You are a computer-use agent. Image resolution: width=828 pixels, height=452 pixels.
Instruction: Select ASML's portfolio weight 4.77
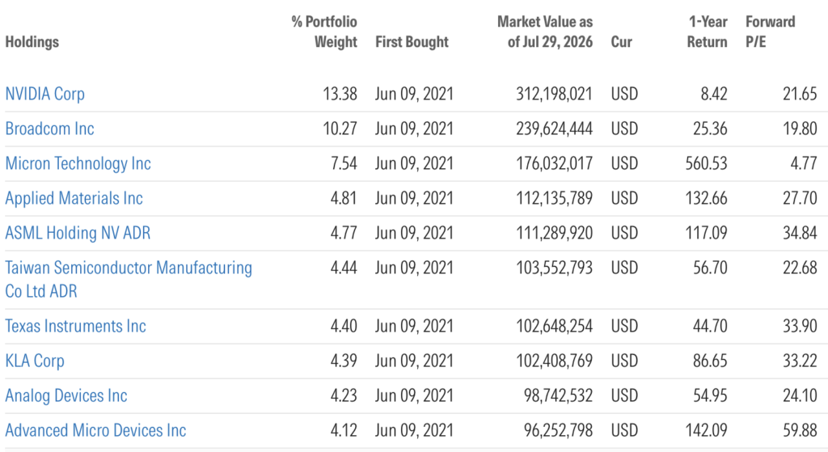click(344, 234)
